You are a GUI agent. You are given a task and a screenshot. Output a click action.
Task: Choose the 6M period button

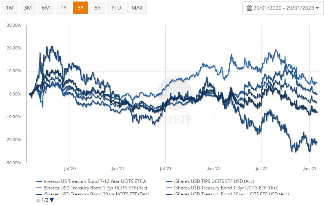coord(46,8)
